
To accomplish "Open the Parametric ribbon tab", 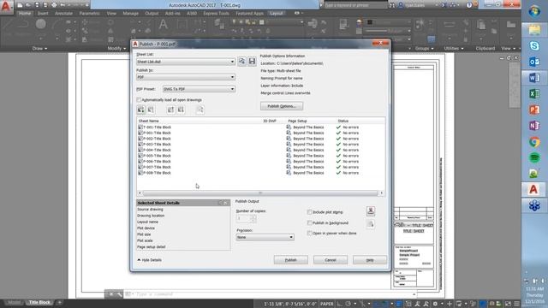I will (x=89, y=14).
